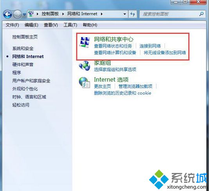Screen dimensions: 209x191
Task: Expand the arrow after 网络和 Internet breadcrumb
Action: coord(102,14)
